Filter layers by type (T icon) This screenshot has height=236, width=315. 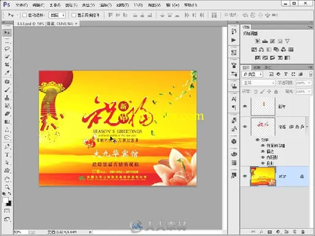(x=285, y=74)
